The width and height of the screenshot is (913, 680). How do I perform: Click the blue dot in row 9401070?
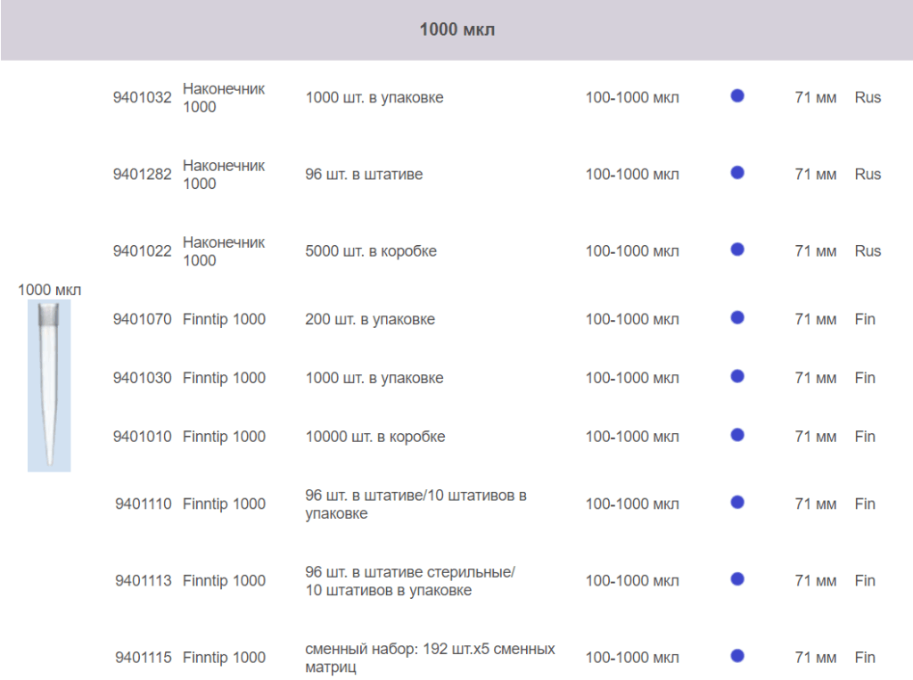tap(737, 317)
